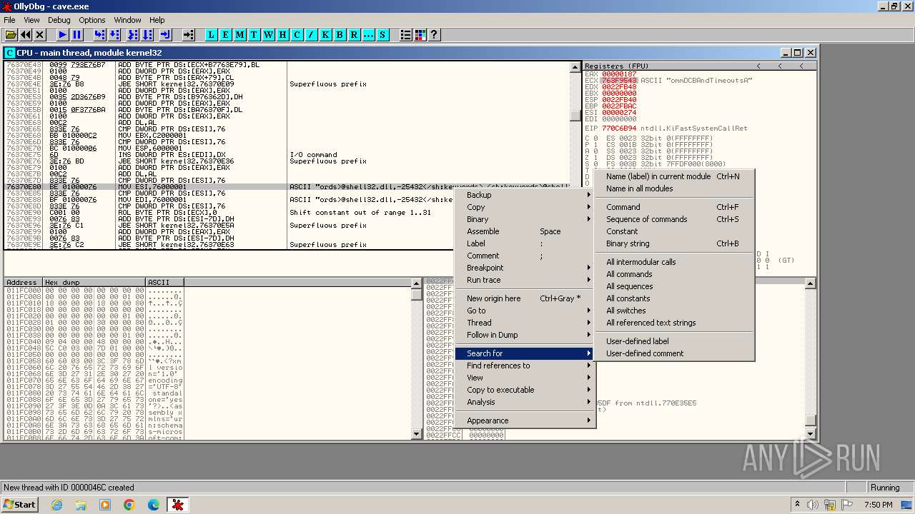Open the View menu
Image resolution: width=915 pixels, height=514 pixels.
click(x=31, y=20)
